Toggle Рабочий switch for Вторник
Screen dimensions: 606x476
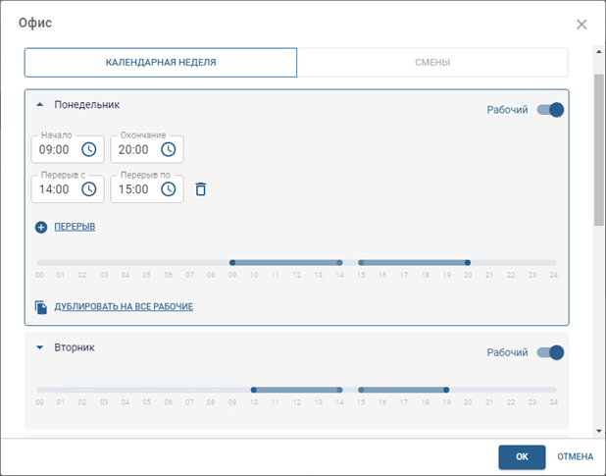550,352
